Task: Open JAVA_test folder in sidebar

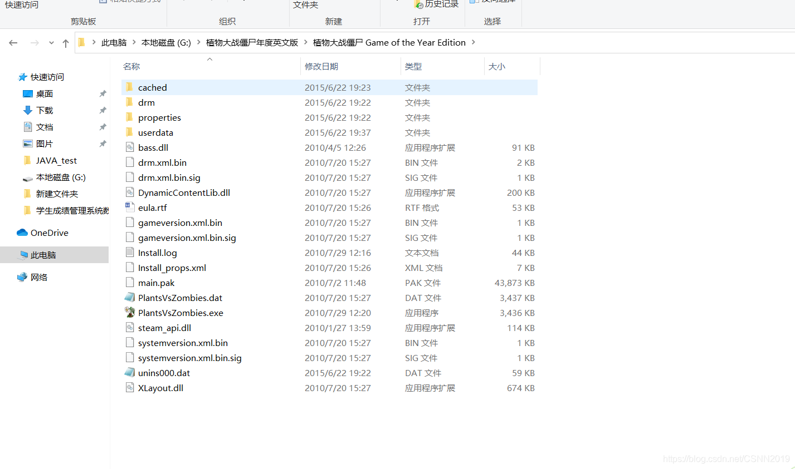Action: click(56, 160)
